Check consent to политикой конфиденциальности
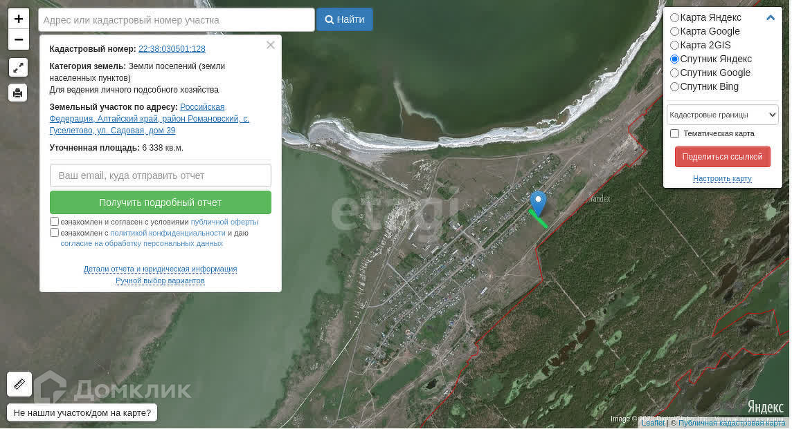 coord(54,232)
